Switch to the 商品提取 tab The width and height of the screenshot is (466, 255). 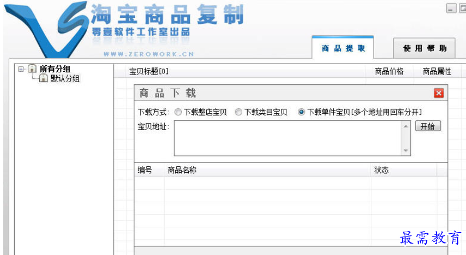pos(342,48)
